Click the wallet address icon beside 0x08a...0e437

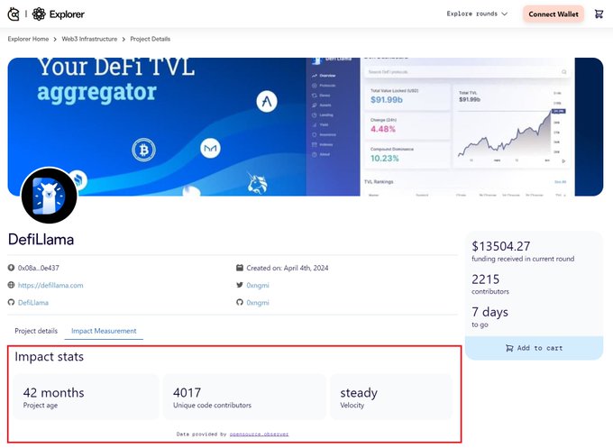pos(11,268)
